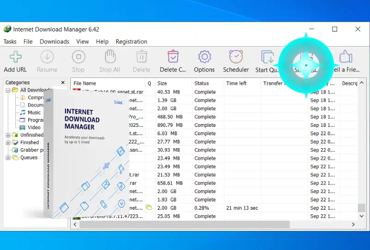Click the 21.53 MB size cell

click(168, 175)
